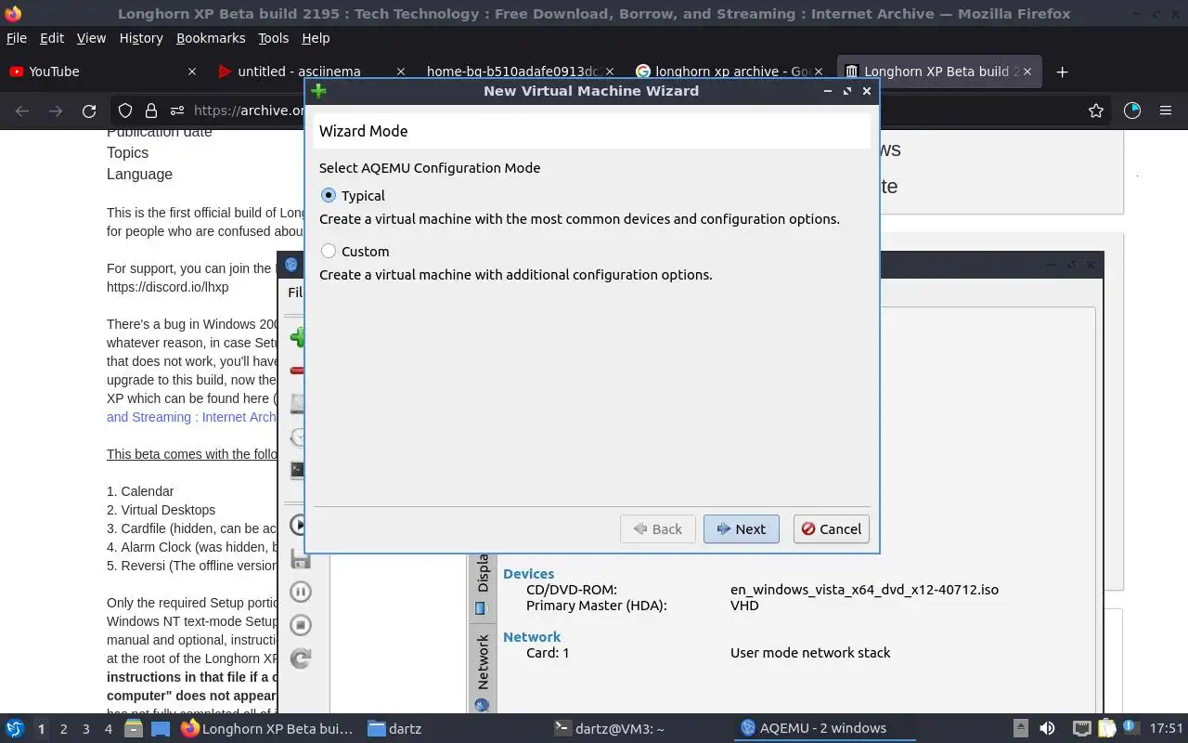Click the notification tray icon
The height and width of the screenshot is (743, 1188).
point(1131,728)
